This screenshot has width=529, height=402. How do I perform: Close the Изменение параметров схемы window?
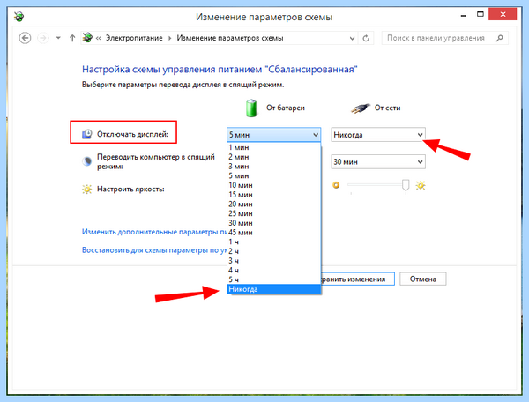[503, 14]
